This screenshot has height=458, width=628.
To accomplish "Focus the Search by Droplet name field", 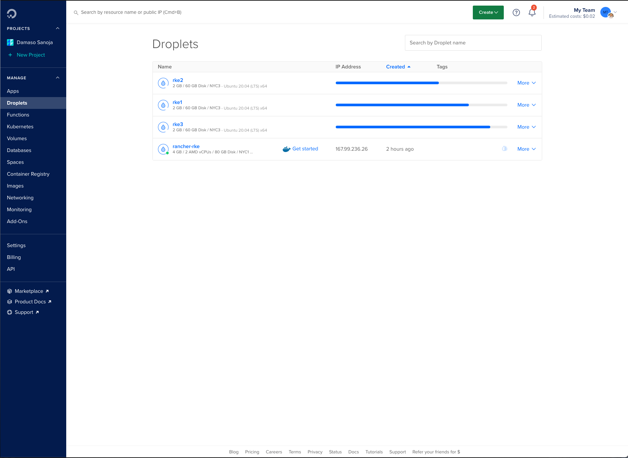I will [473, 43].
